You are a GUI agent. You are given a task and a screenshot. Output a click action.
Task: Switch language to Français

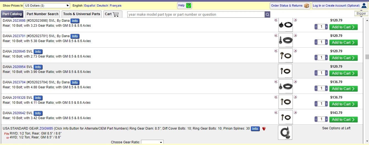[x=116, y=6]
